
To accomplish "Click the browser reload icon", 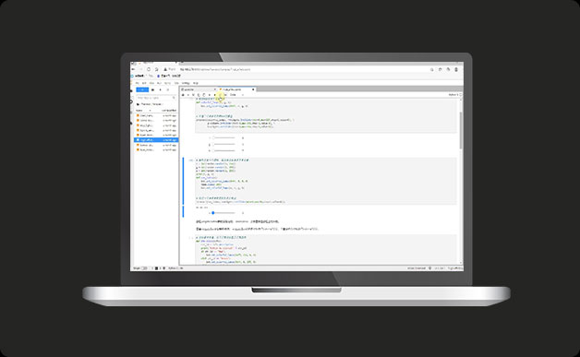I will click(x=149, y=69).
